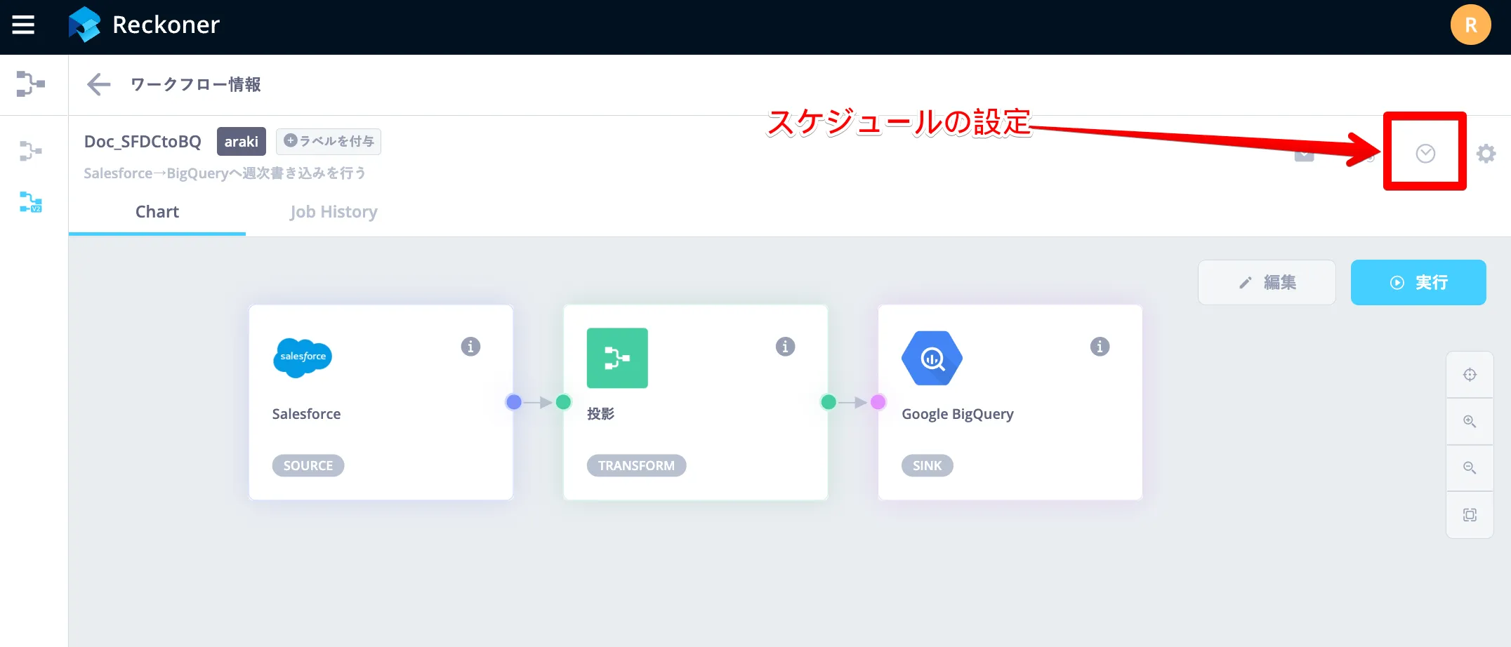Center the chart view with crosshair icon
Screen dimensions: 1511x647
point(1469,375)
